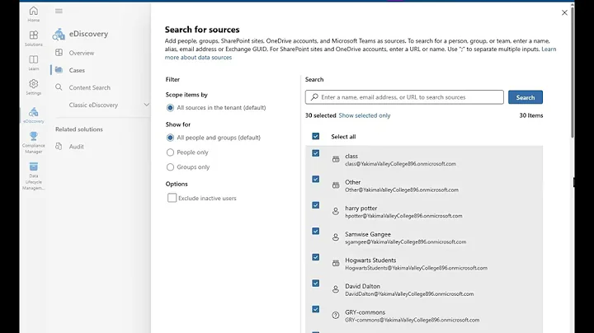Click the panel vertical scrollbar
This screenshot has height=333, width=594.
572,72
